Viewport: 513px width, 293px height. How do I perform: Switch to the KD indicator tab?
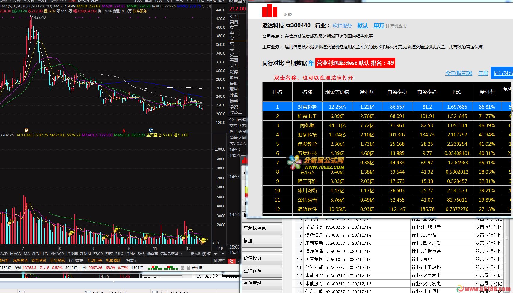(x=46, y=254)
